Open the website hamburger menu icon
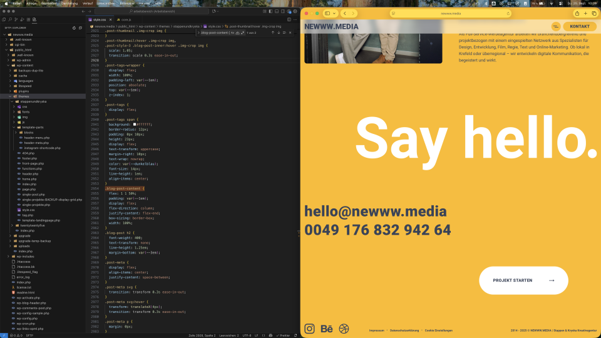This screenshot has width=601, height=338. click(556, 26)
